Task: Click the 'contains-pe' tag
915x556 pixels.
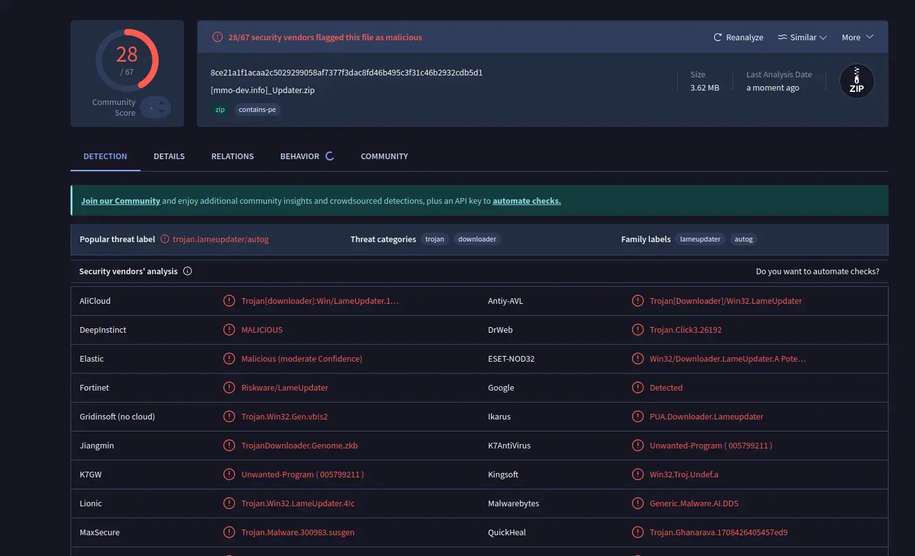Action: (x=257, y=109)
